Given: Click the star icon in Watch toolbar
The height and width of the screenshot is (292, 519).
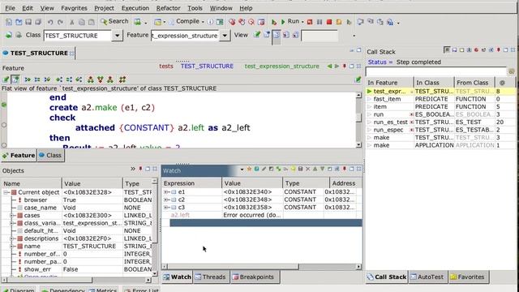Looking at the screenshot, I should tap(249, 170).
